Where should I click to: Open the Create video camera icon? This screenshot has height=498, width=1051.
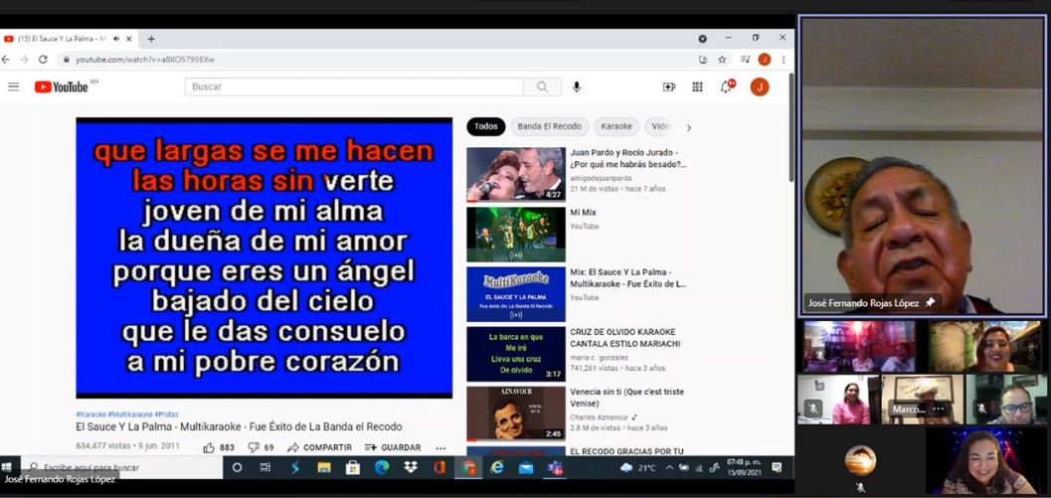pyautogui.click(x=669, y=86)
